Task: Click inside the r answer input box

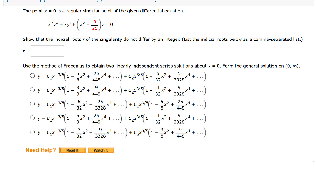Action: (x=48, y=51)
